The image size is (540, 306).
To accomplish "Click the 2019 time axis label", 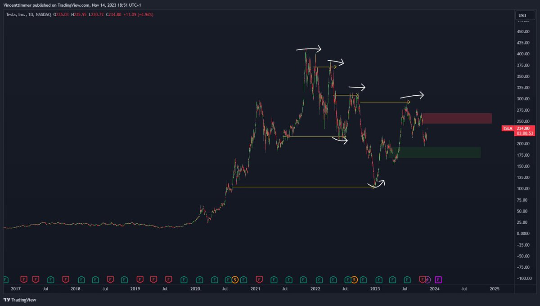I will pyautogui.click(x=135, y=289).
